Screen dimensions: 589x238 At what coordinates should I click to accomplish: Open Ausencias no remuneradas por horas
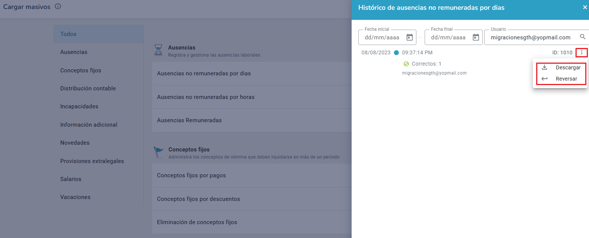pos(252,97)
